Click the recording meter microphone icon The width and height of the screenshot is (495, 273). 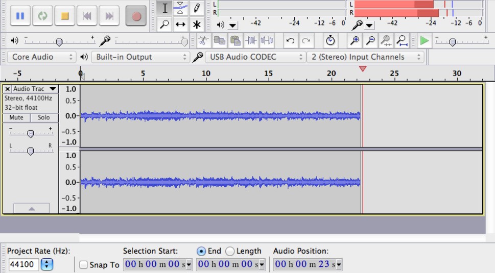tap(357, 25)
